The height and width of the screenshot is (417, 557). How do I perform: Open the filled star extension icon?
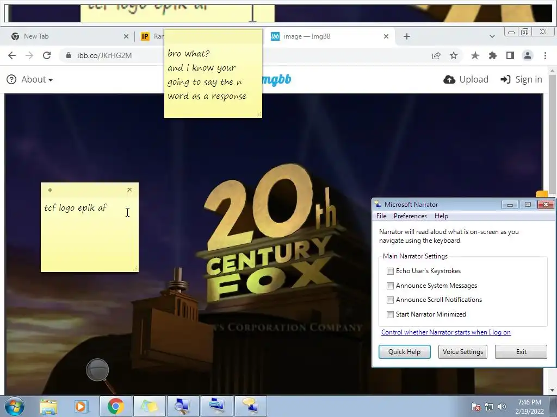tap(475, 55)
